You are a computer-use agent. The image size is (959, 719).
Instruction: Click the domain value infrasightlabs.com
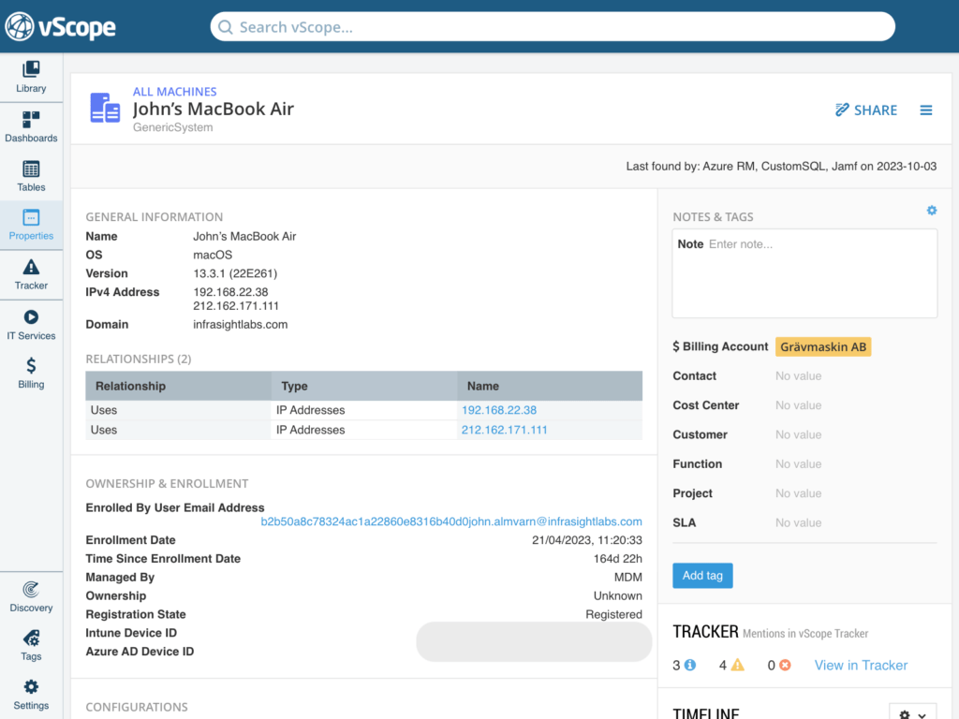(241, 325)
